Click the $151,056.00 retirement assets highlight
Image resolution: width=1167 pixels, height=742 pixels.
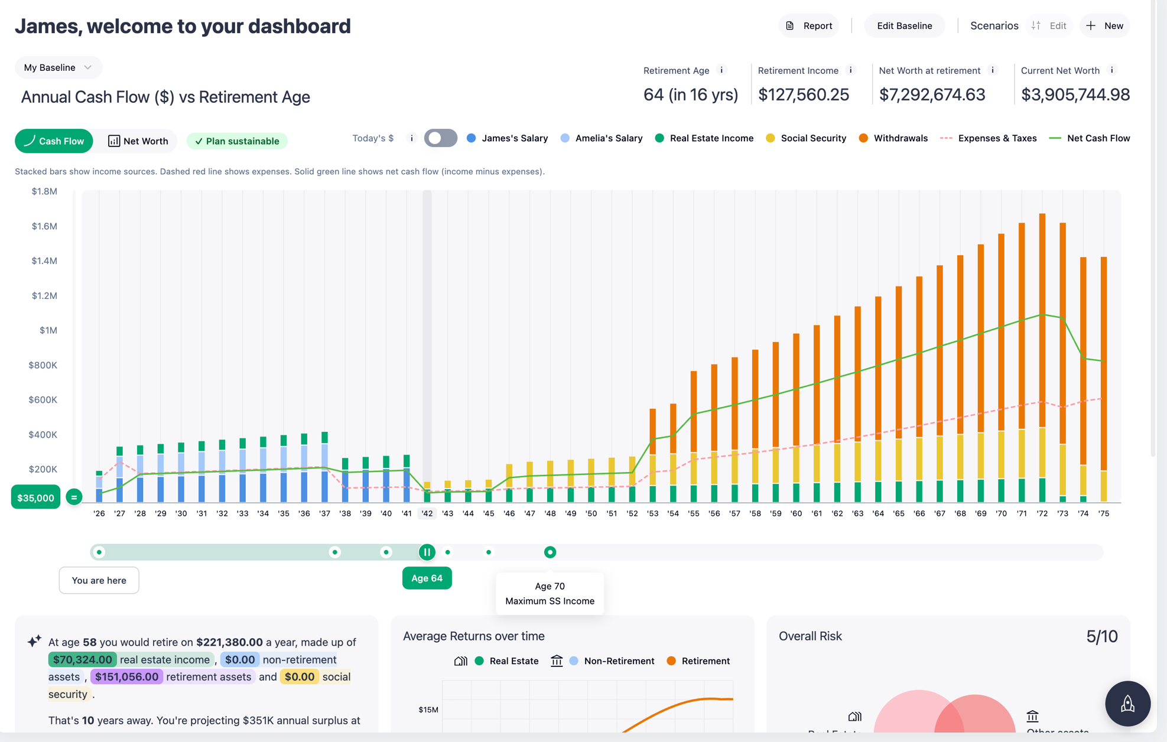126,676
